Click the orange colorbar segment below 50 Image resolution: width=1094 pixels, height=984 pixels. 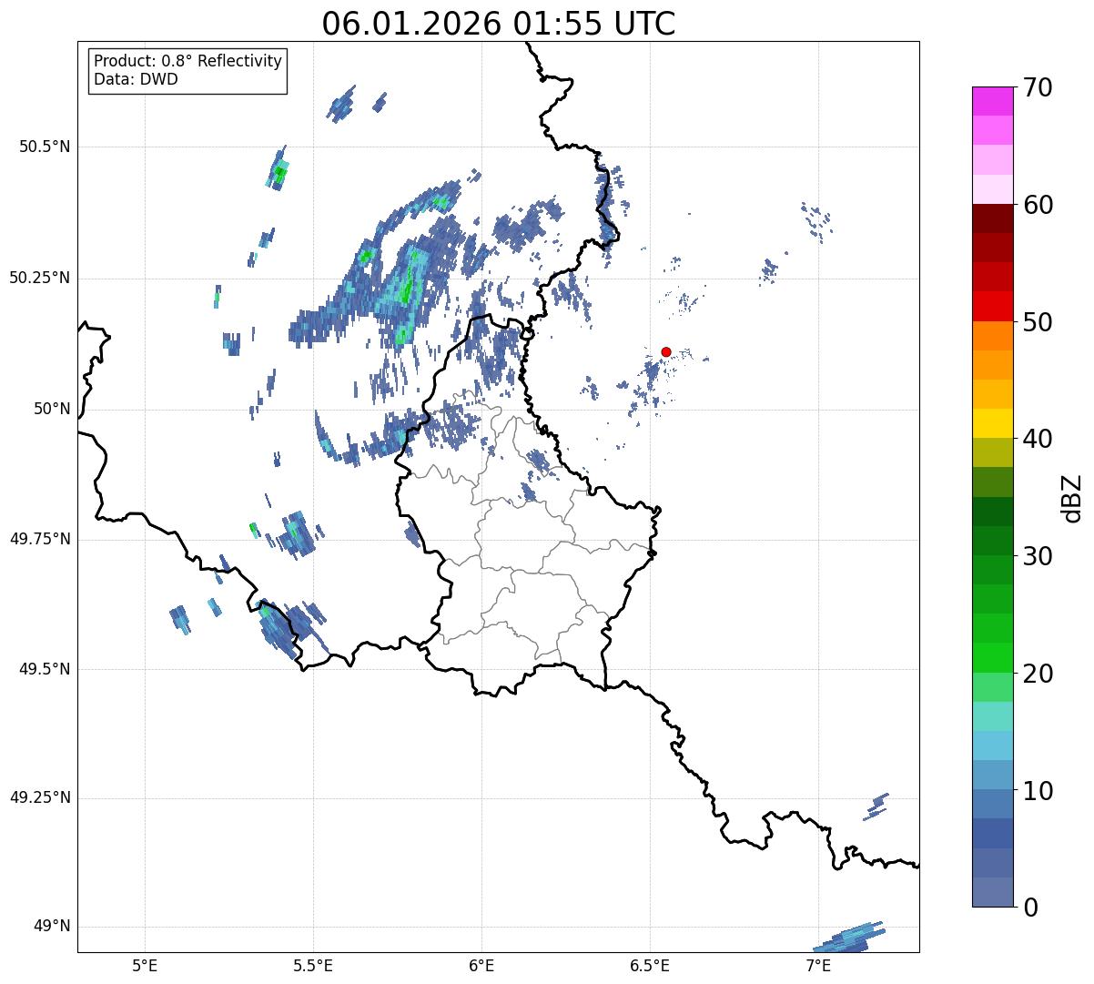pos(992,336)
